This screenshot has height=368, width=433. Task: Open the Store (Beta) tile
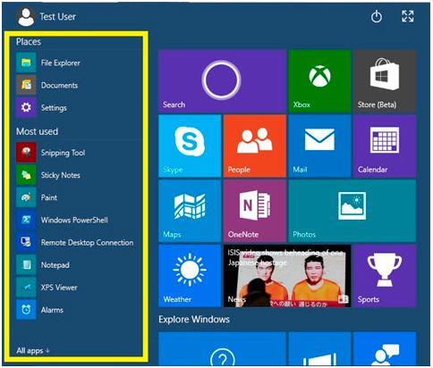pos(385,80)
